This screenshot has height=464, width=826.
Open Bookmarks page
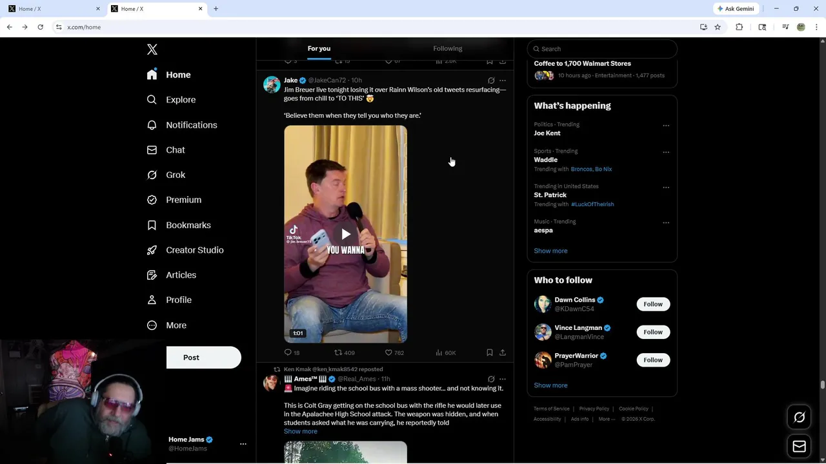click(179, 225)
